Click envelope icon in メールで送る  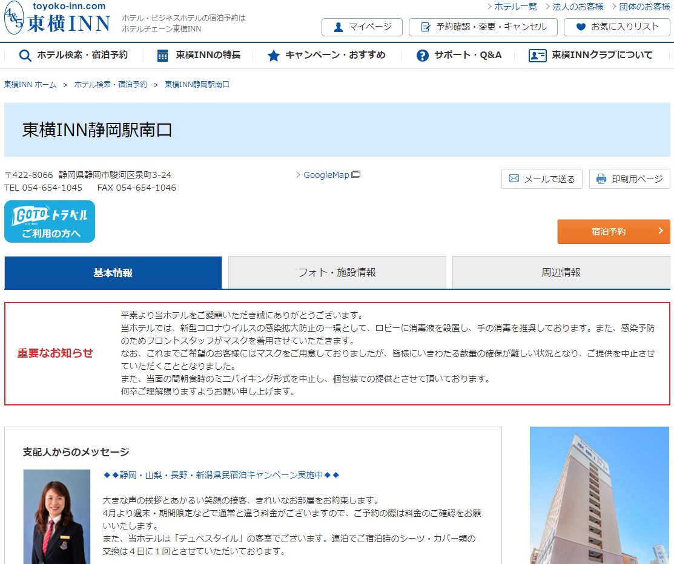tap(514, 179)
